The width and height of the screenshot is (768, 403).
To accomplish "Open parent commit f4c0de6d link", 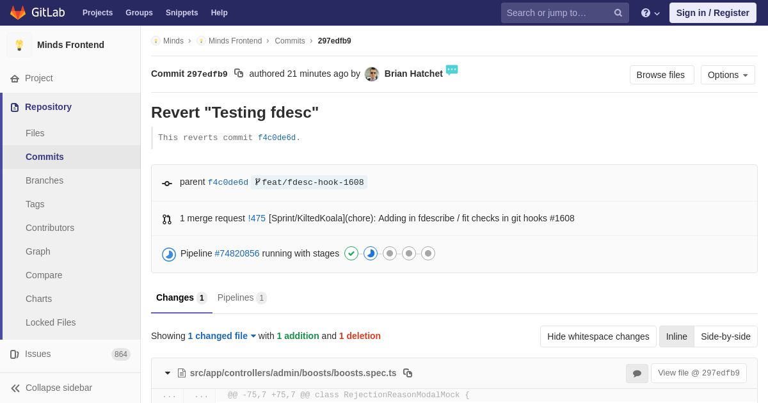I will click(x=228, y=182).
